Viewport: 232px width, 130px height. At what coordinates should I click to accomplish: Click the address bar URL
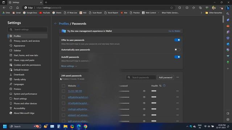pos(49,8)
